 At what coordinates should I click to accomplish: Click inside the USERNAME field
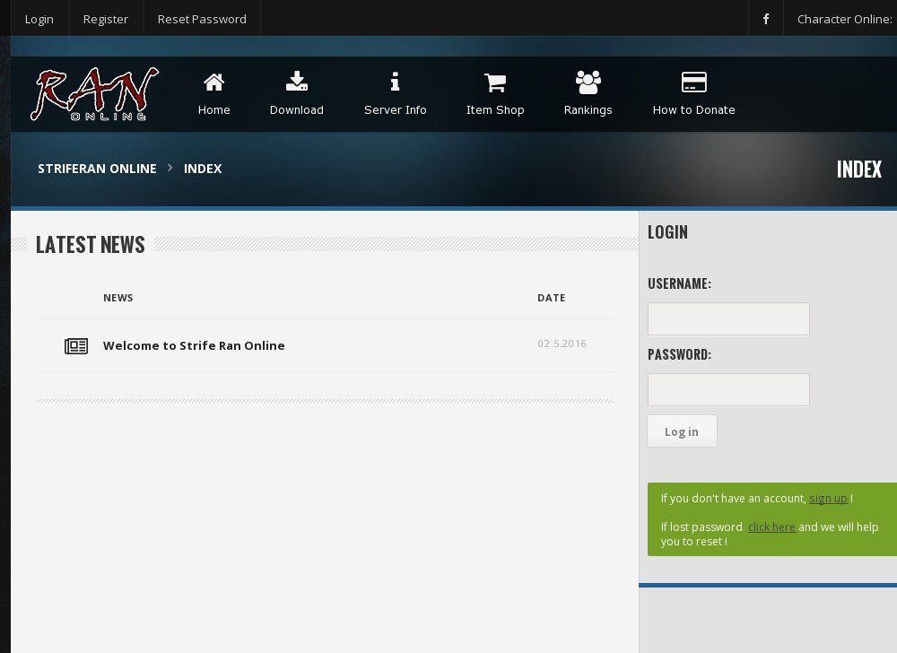(728, 318)
